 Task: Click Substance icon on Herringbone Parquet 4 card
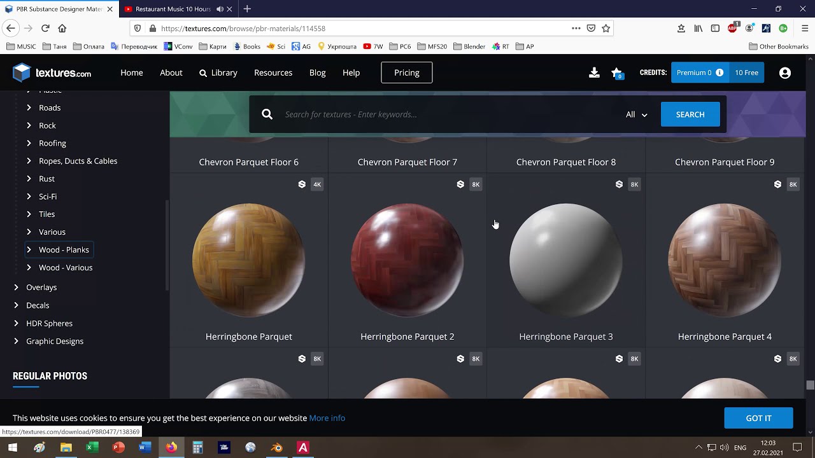(x=777, y=184)
